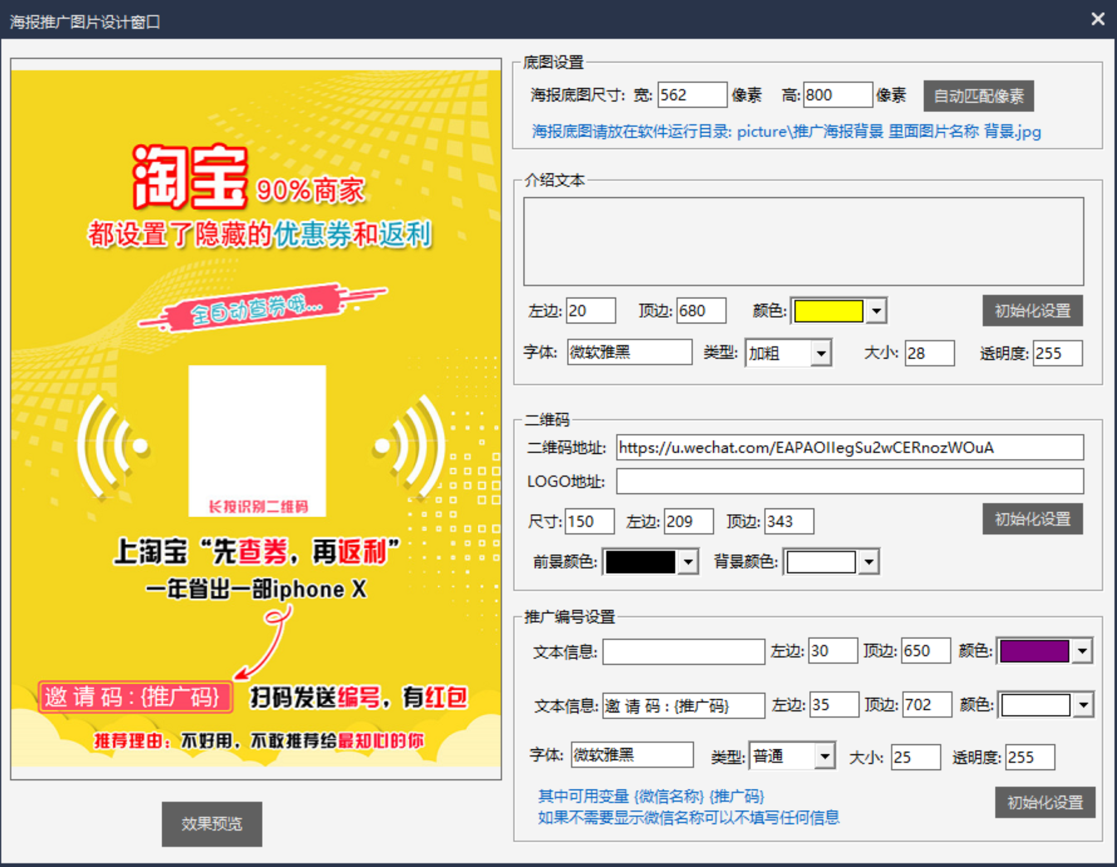Open the QR background color dropdown arrow

(869, 562)
